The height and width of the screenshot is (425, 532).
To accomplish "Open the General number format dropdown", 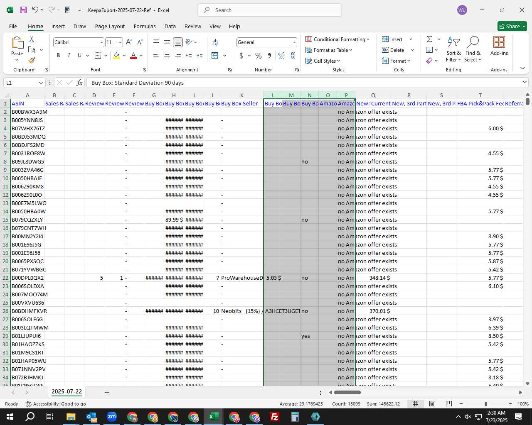I will click(x=294, y=42).
